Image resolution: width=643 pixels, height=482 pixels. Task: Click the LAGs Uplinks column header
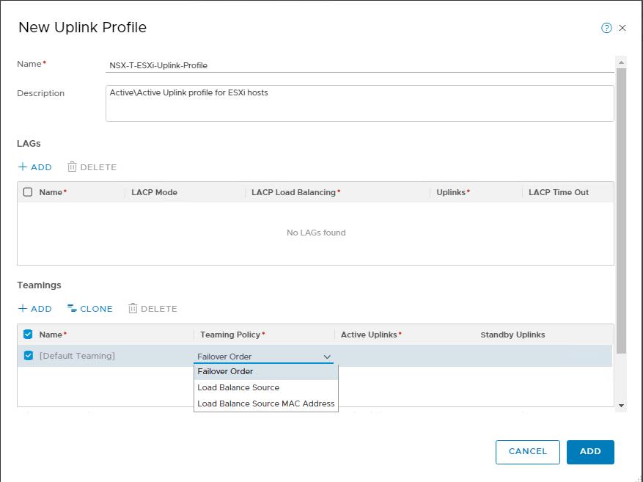pyautogui.click(x=452, y=192)
